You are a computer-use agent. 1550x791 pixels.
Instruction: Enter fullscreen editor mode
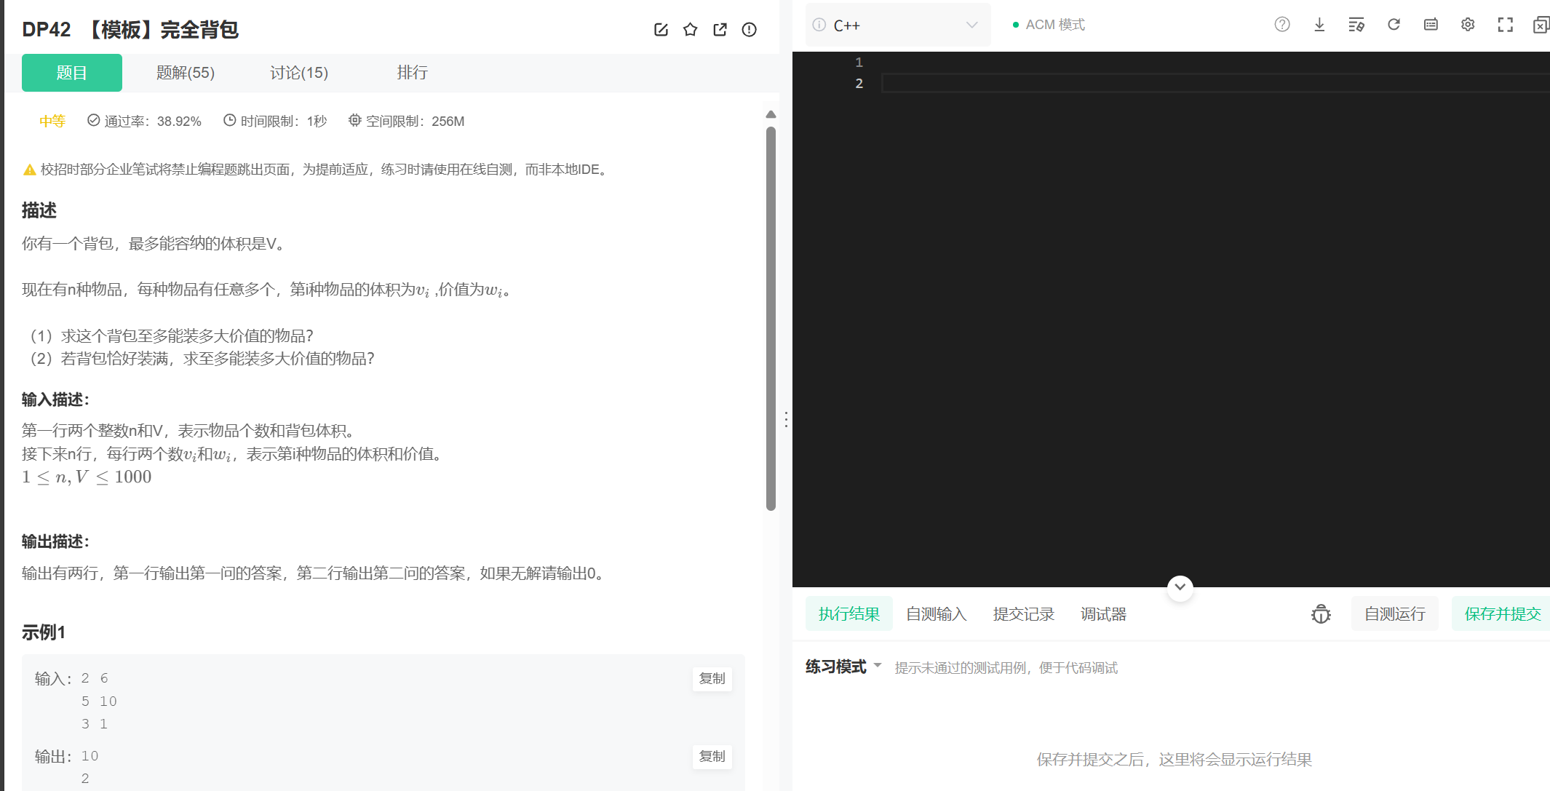point(1505,25)
